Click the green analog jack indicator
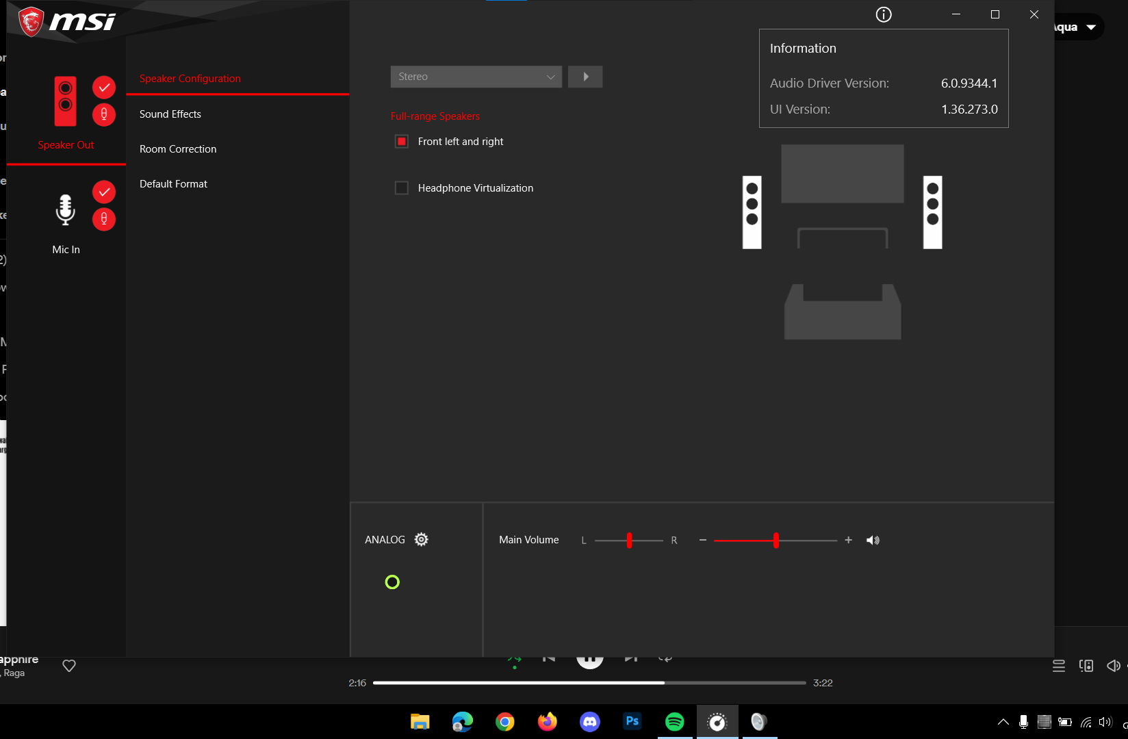The image size is (1128, 739). click(x=392, y=582)
